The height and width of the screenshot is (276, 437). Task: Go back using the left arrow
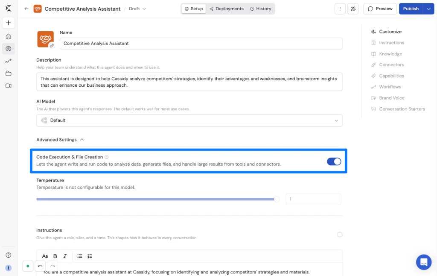click(26, 9)
